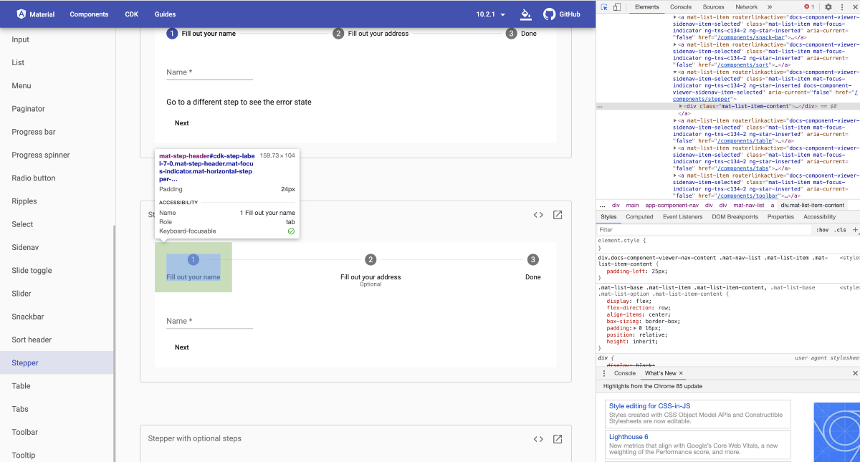The width and height of the screenshot is (860, 462).
Task: Open the Stepper overview code view icon
Action: pos(538,214)
